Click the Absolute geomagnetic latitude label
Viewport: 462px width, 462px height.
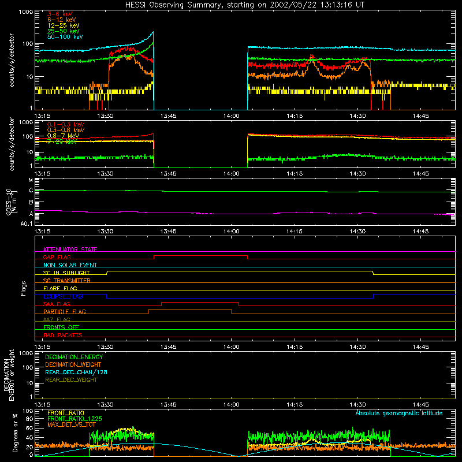[x=399, y=413]
